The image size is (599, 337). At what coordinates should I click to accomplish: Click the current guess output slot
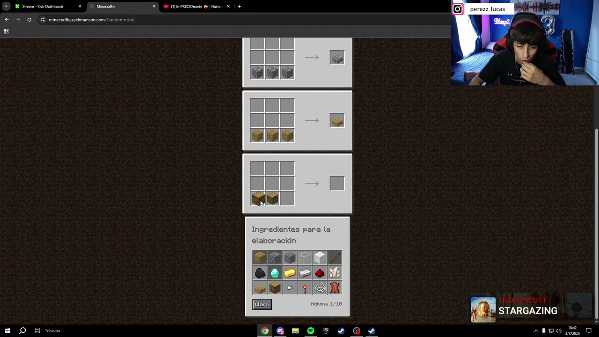pos(337,183)
